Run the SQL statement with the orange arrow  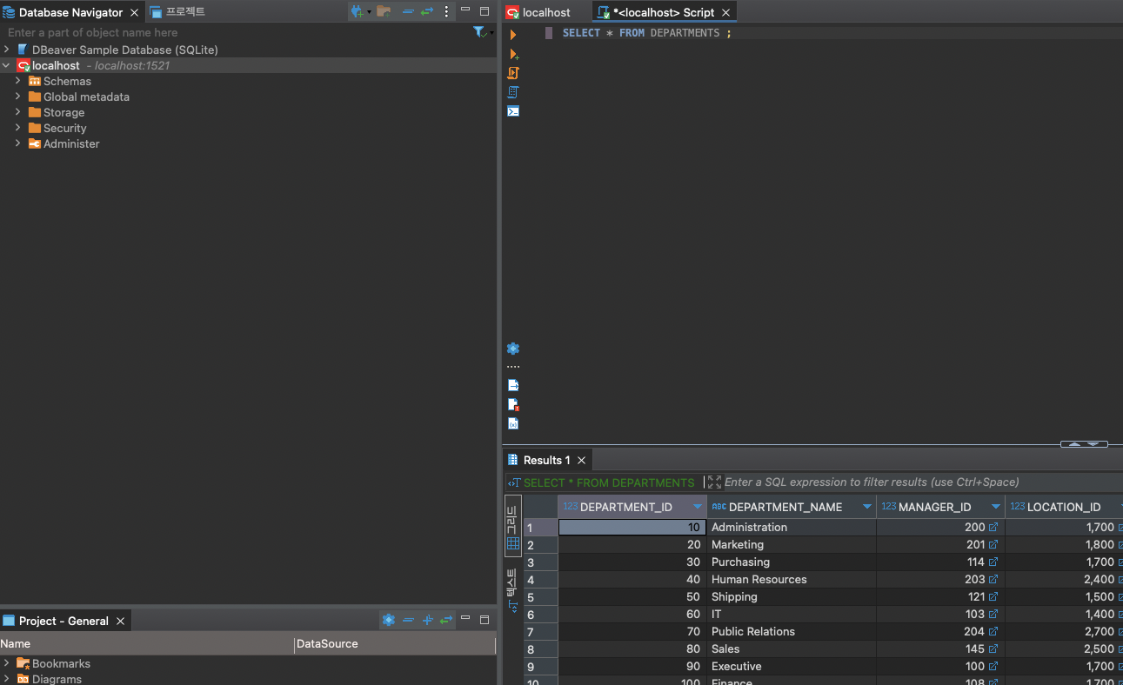coord(513,35)
